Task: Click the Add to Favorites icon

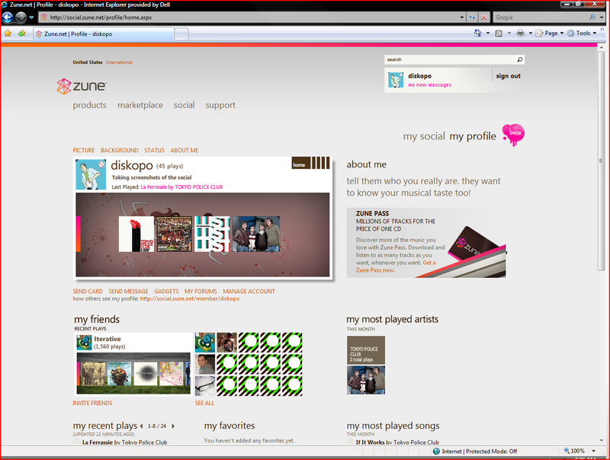Action: [22, 34]
